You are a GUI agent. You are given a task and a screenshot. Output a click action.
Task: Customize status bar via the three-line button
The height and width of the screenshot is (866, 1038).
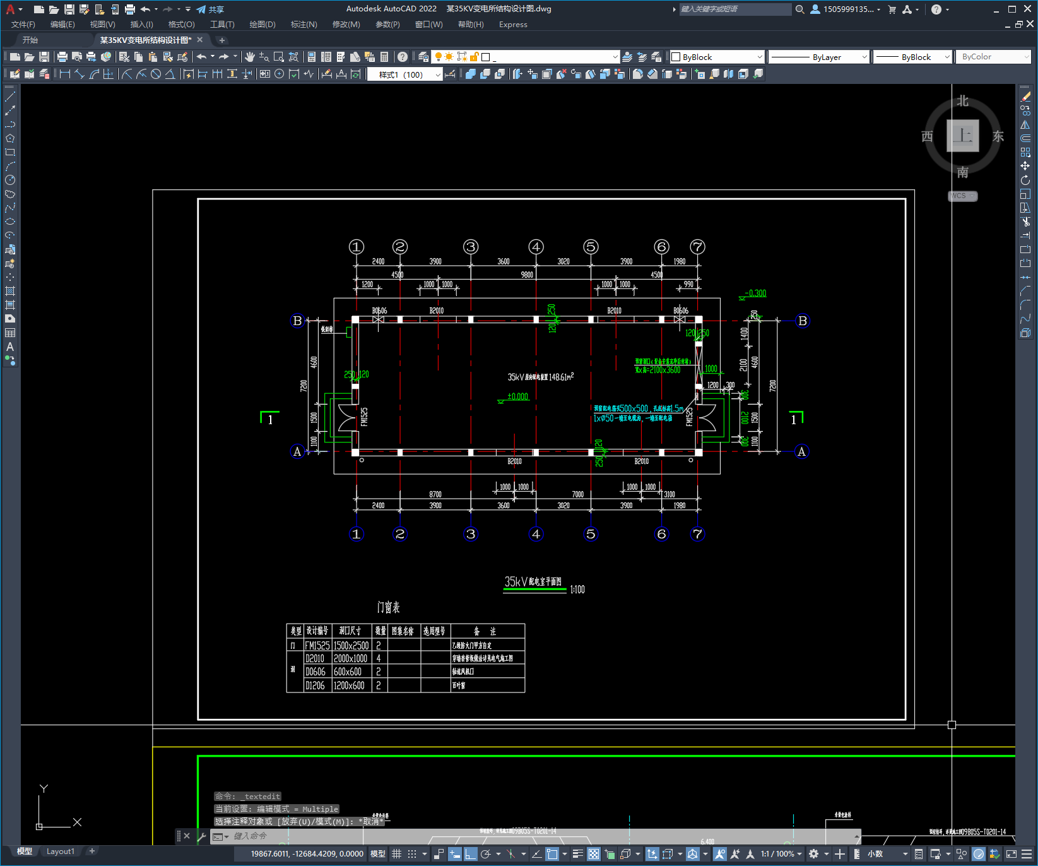[x=1027, y=854]
